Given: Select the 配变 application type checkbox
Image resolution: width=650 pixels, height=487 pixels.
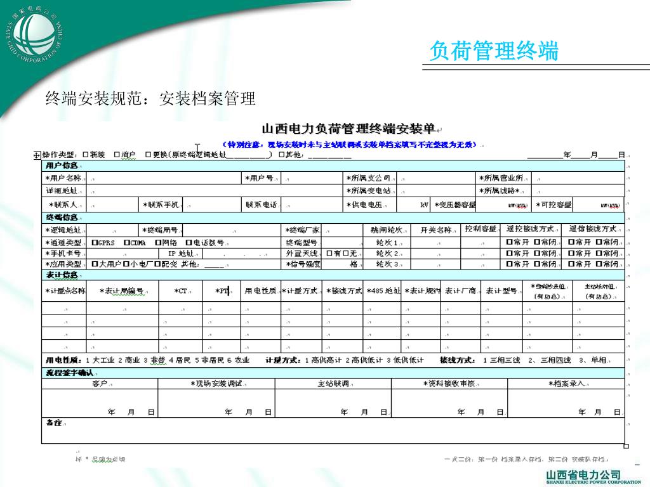Looking at the screenshot, I should pos(157,264).
